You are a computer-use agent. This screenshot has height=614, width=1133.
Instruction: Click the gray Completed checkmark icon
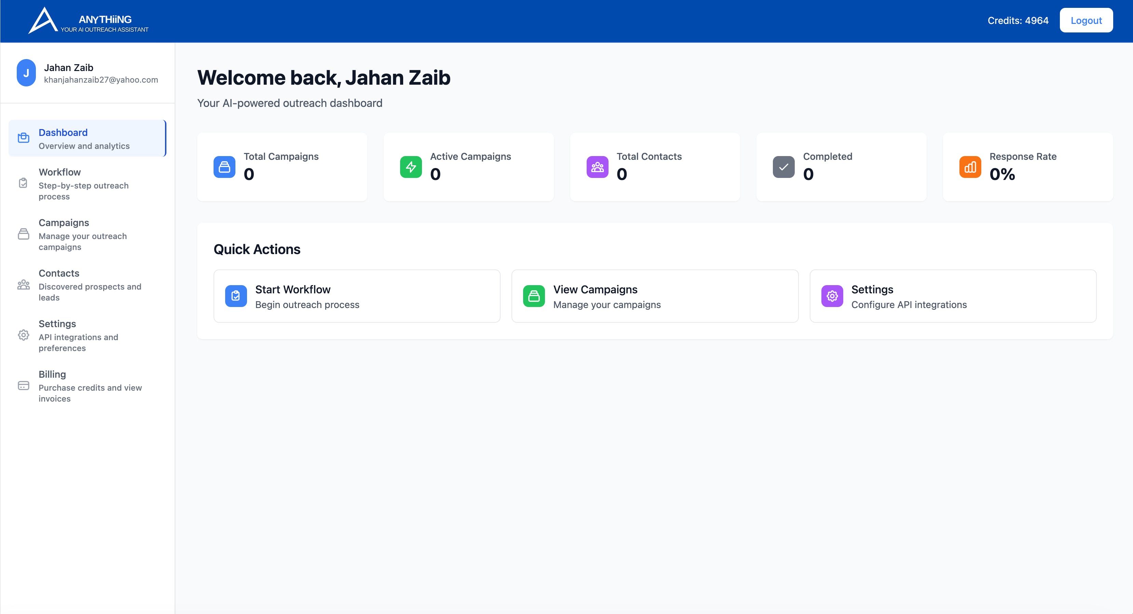point(783,167)
